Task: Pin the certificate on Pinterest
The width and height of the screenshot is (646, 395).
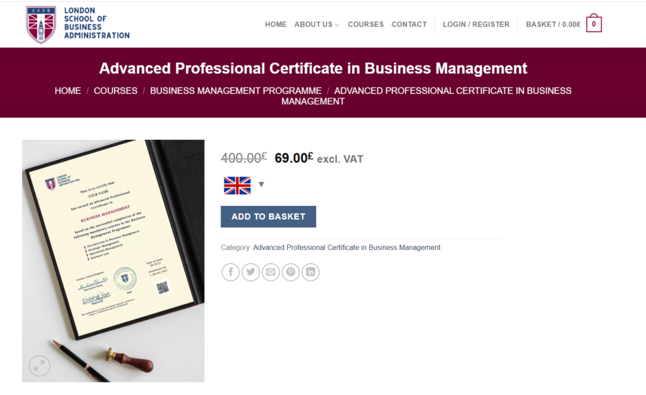Action: tap(290, 272)
